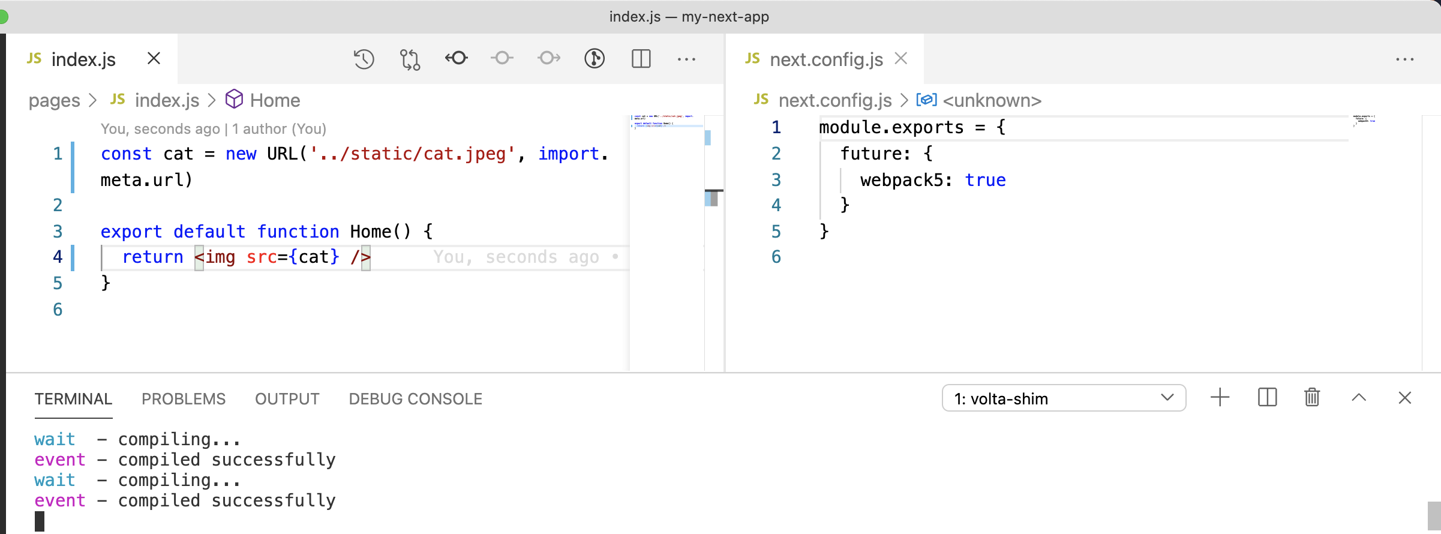Select the next.config.js editor tab
The image size is (1441, 534).
point(825,59)
